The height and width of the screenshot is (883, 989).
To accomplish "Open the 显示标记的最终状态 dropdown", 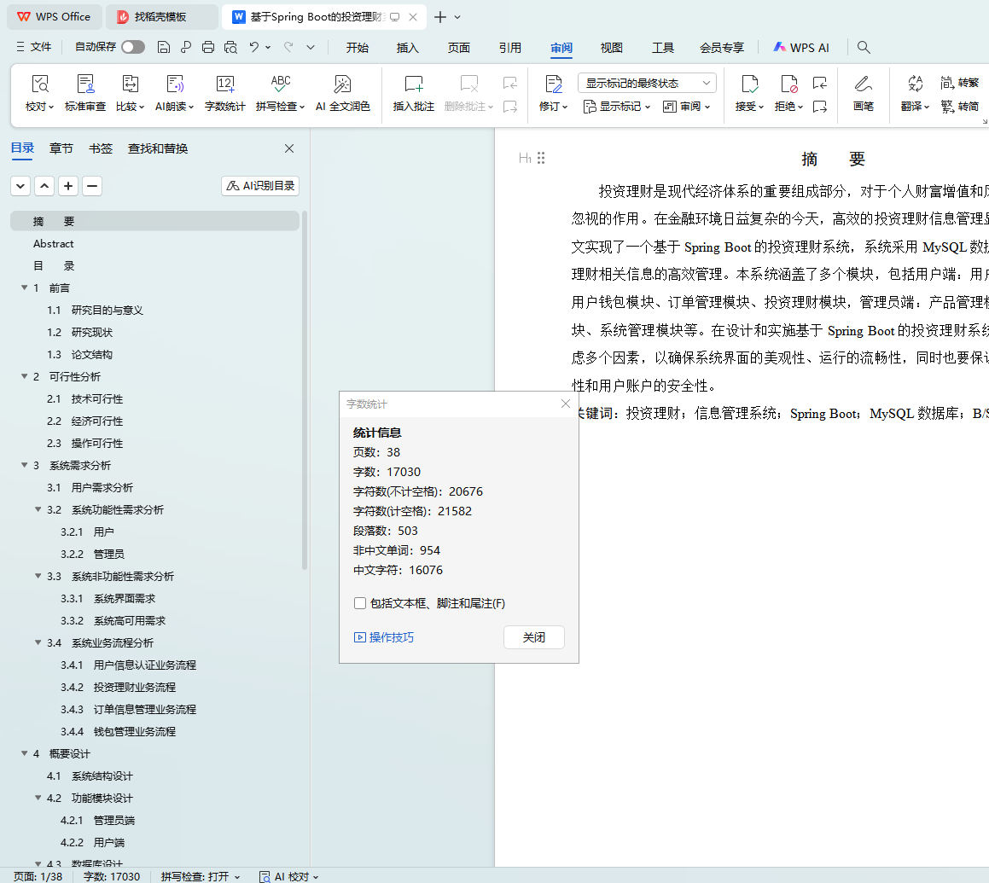I will [647, 83].
